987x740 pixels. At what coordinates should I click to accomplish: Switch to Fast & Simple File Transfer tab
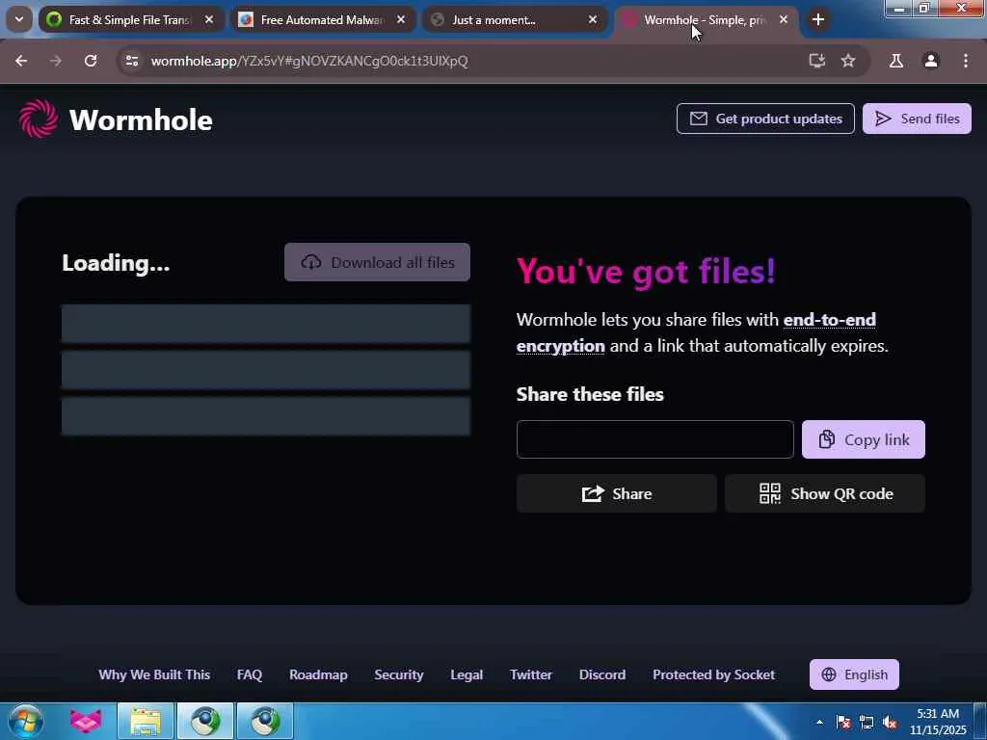pos(130,19)
